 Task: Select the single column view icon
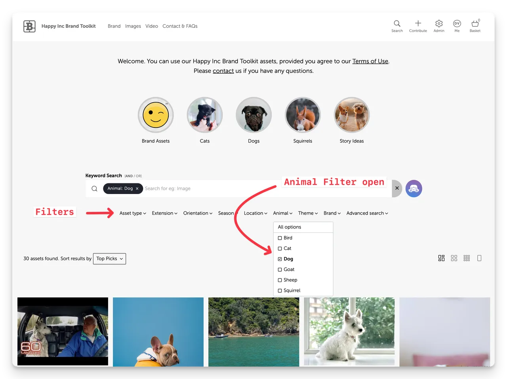click(479, 258)
